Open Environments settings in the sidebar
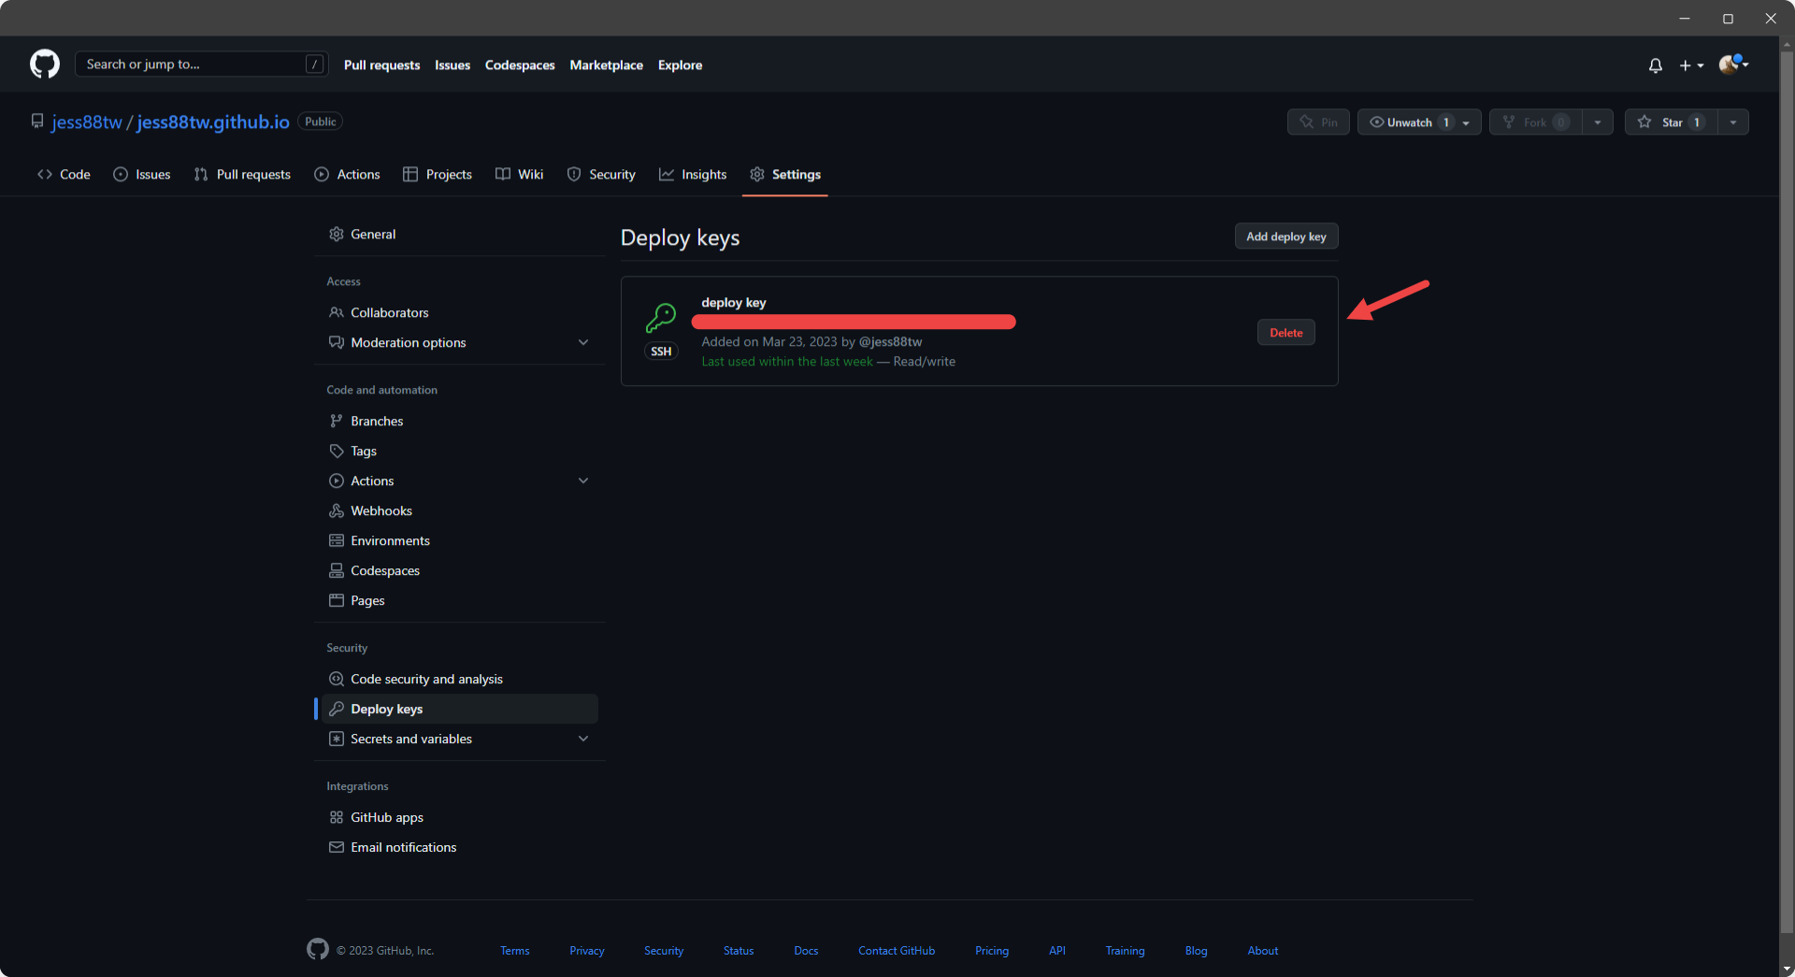1795x977 pixels. [x=460, y=541]
